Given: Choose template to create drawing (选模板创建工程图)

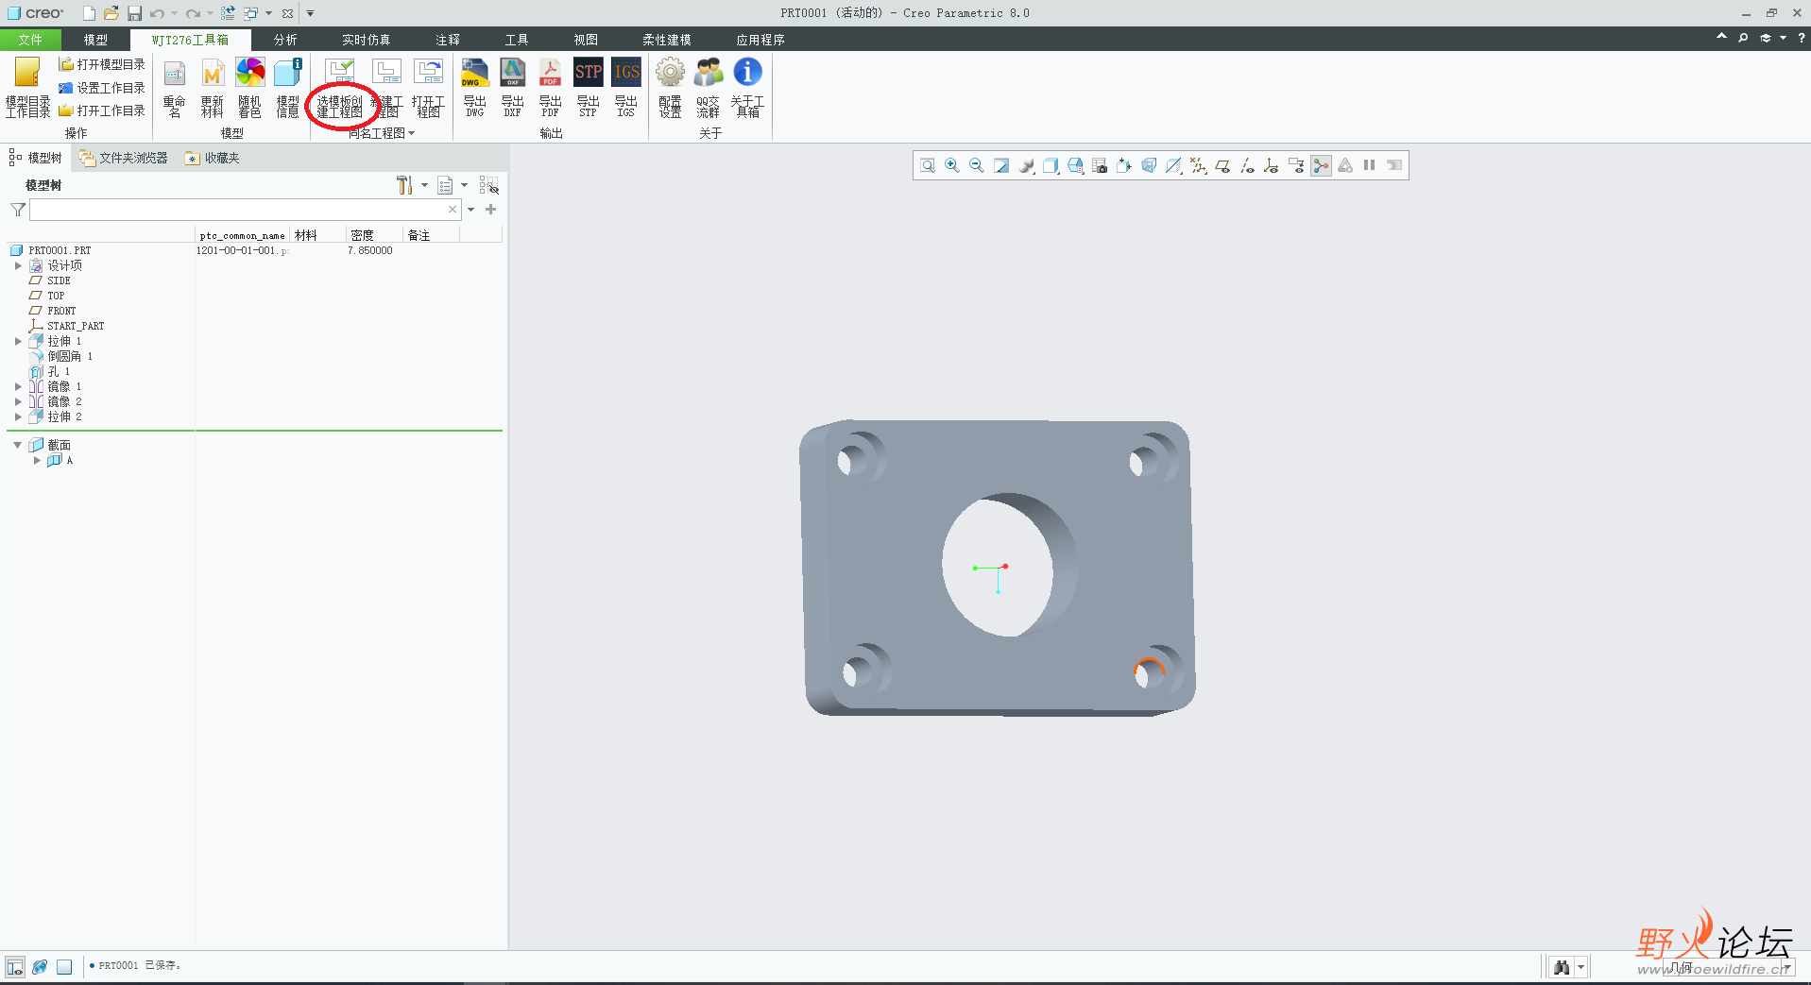Looking at the screenshot, I should 340,88.
